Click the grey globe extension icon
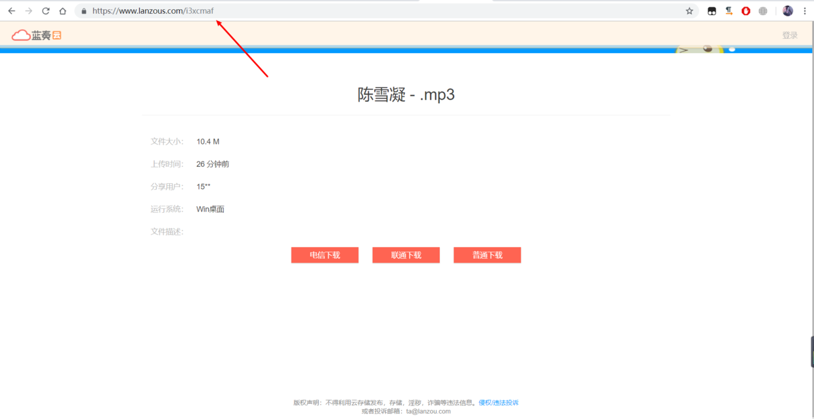This screenshot has height=419, width=814. tap(763, 11)
